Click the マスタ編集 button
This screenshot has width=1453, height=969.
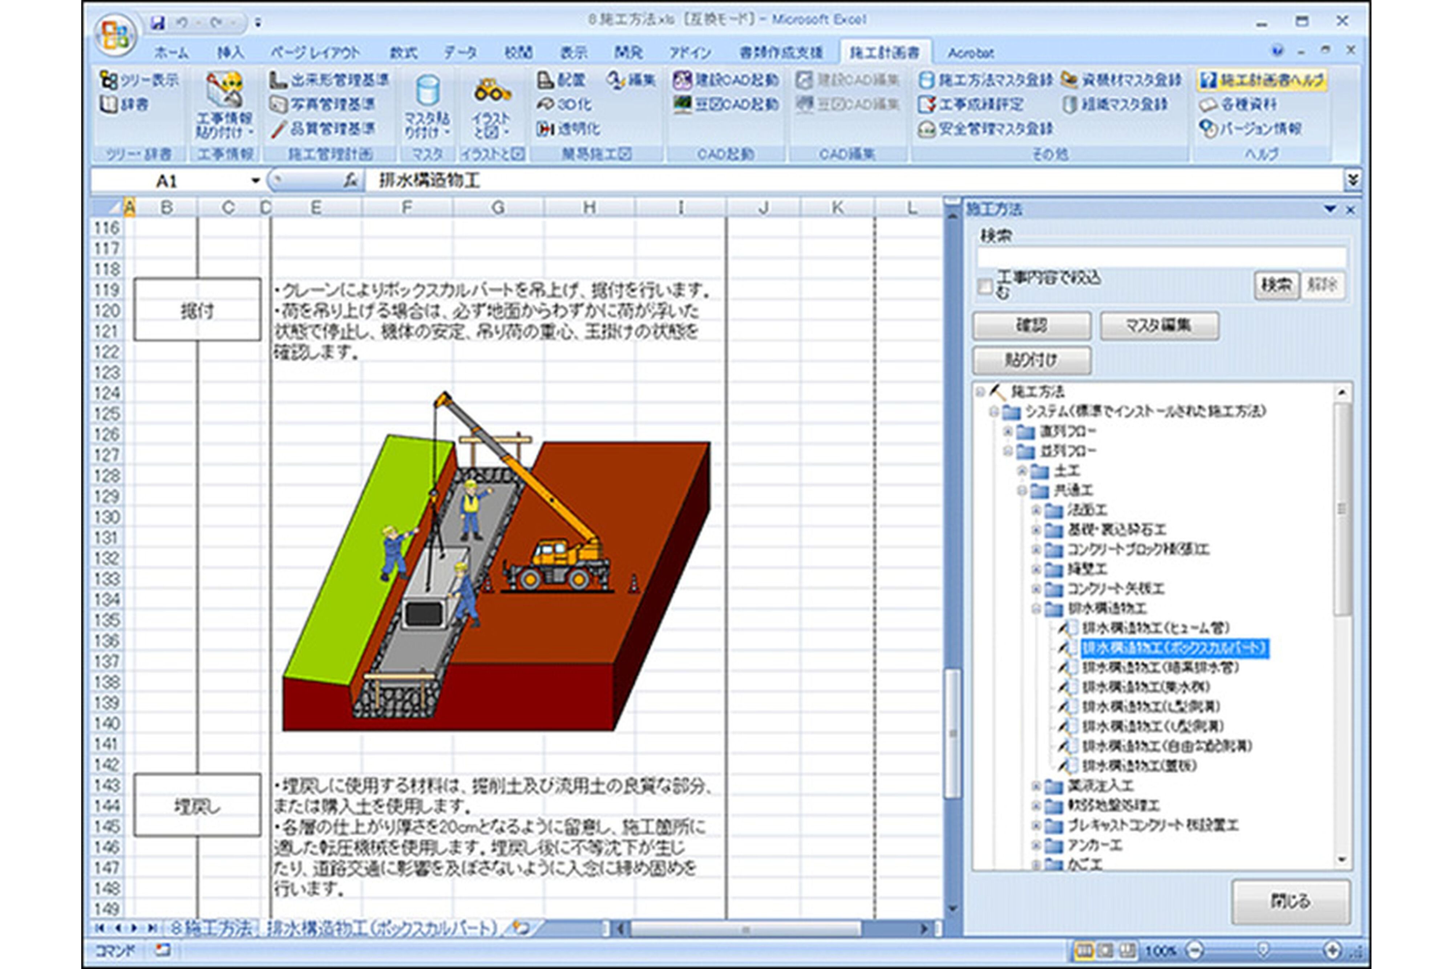[1159, 326]
